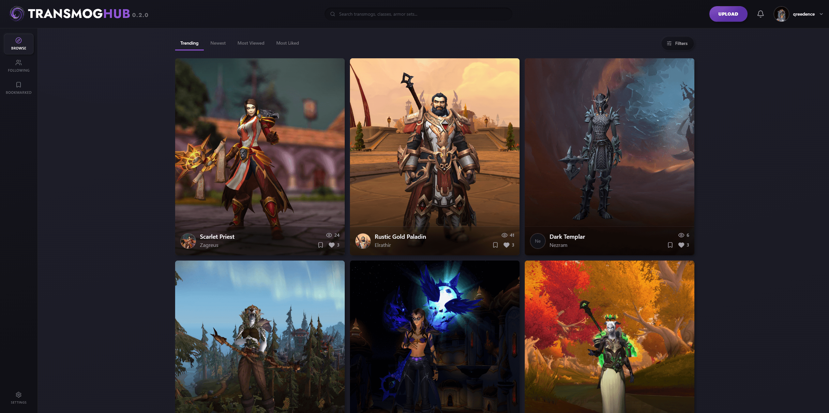Open the Rustic Gold Paladin title link
Viewport: 829px width, 413px height.
[400, 237]
